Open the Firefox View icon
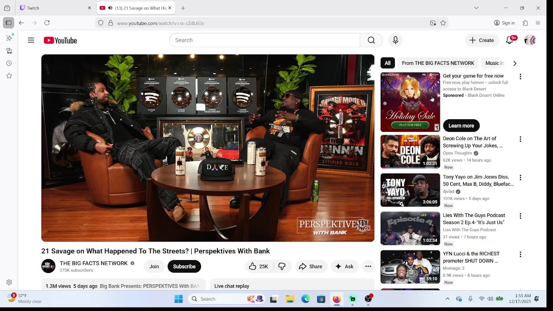Image resolution: width=553 pixels, height=311 pixels. (x=7, y=8)
